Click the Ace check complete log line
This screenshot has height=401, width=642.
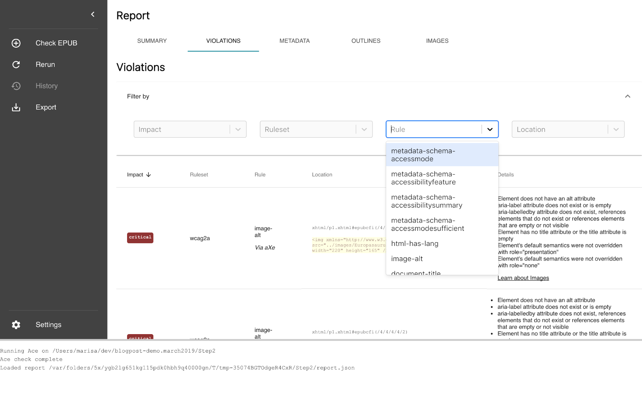click(x=31, y=359)
